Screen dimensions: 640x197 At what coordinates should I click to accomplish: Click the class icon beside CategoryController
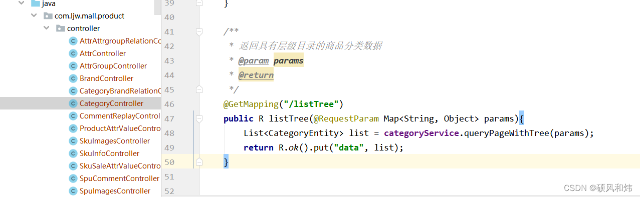coord(73,103)
